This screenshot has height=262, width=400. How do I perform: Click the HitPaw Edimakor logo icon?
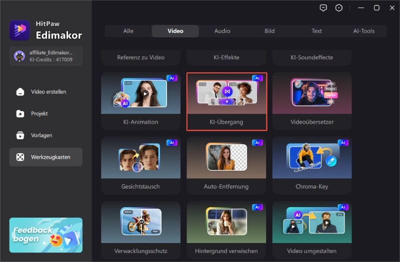coord(19,30)
